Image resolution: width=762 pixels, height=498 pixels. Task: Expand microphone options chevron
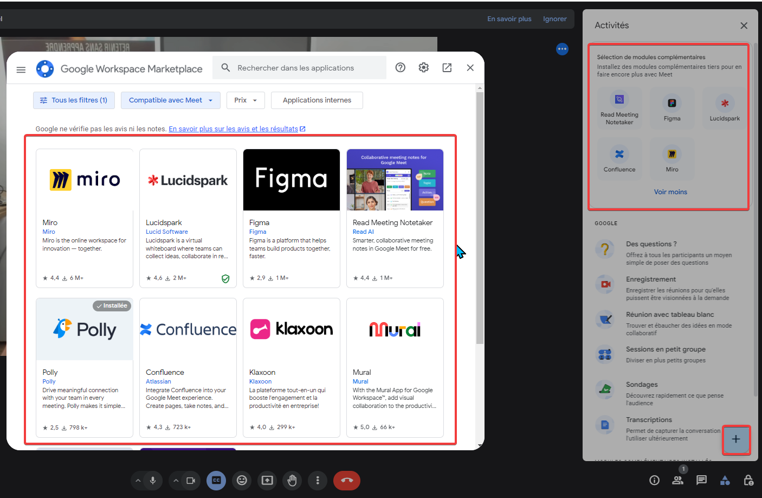click(x=138, y=481)
